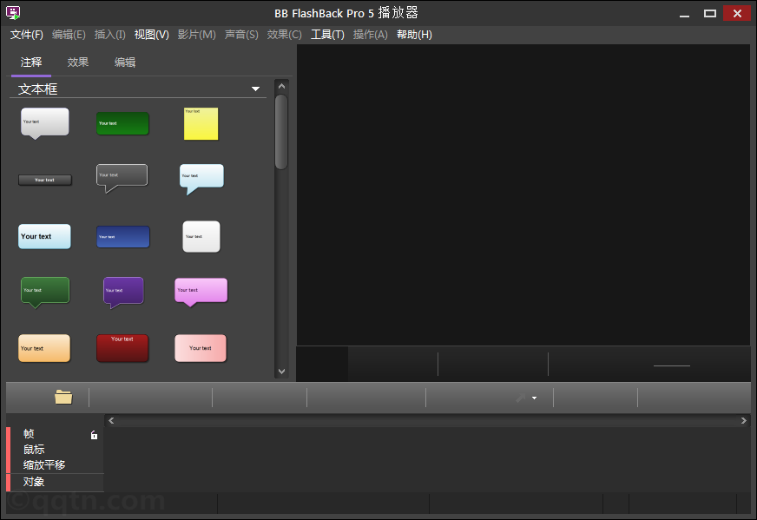
Task: Open the 文件(F) menu
Action: [x=27, y=35]
